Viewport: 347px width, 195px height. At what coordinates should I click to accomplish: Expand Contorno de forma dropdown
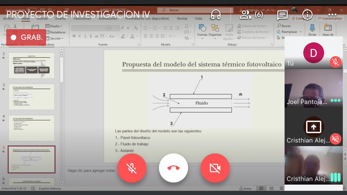pos(253,32)
